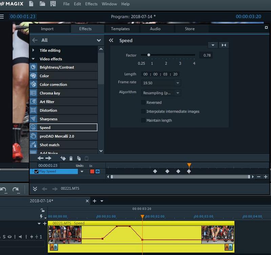Open the File menu
This screenshot has width=271, height=255.
coord(66,4)
